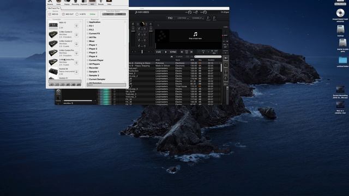This screenshot has height=196, width=349.
Task: Expand the Current Sampler mapping group
Action: [x=88, y=79]
